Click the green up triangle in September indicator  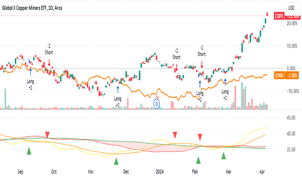click(29, 151)
